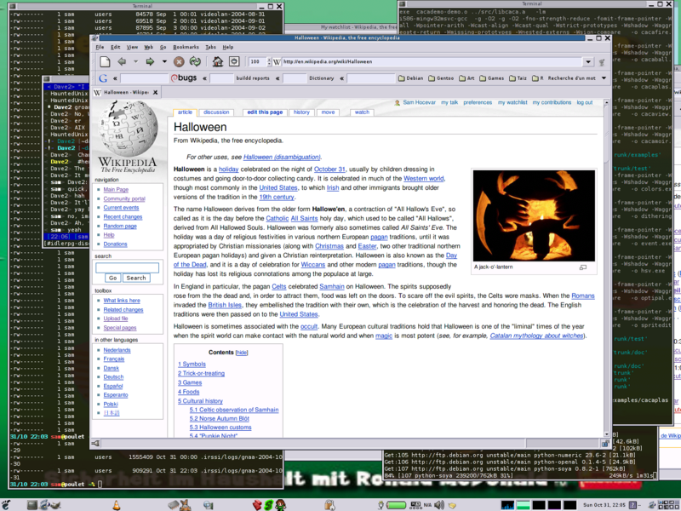Hide the Contents table via hide link
The width and height of the screenshot is (681, 511).
[x=242, y=352]
